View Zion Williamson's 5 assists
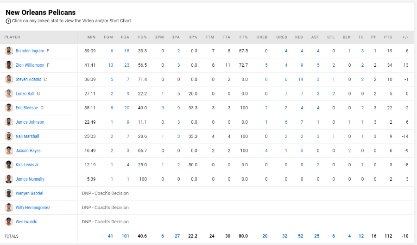The height and width of the screenshot is (245, 417). (x=318, y=65)
